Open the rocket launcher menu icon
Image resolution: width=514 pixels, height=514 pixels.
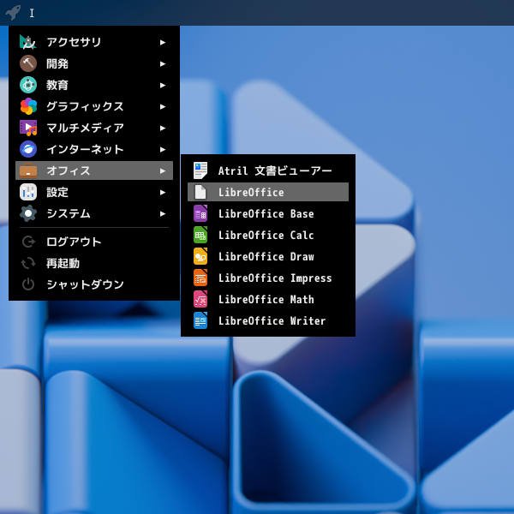click(13, 13)
